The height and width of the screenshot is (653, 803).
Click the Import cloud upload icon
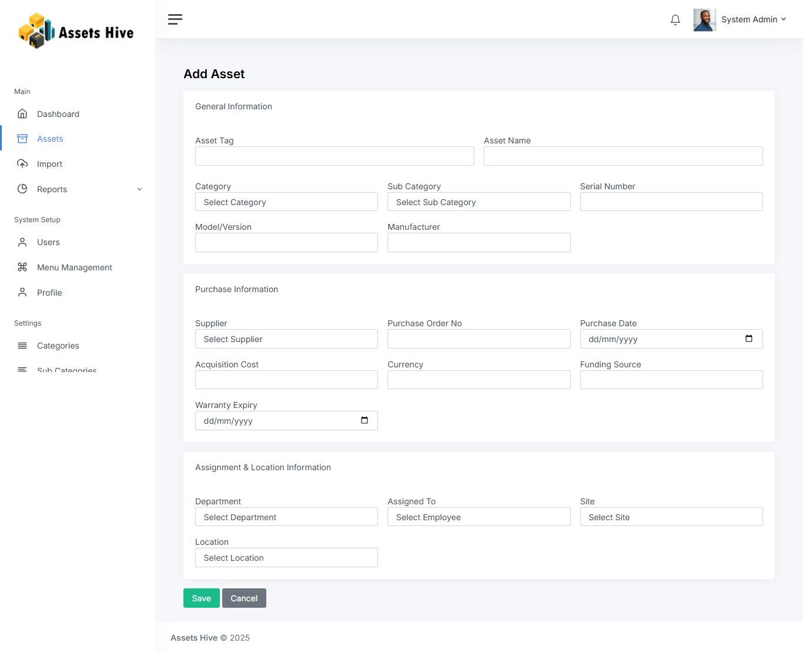[22, 164]
